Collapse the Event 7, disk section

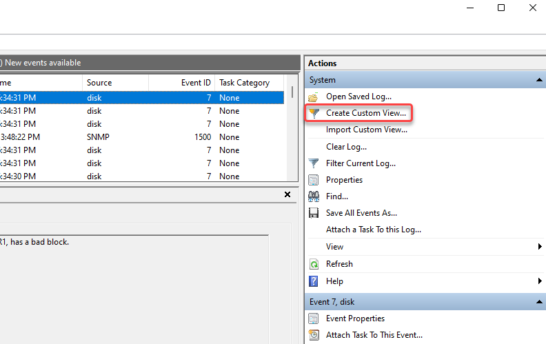[x=539, y=302]
